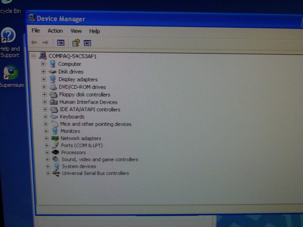Select the System devices label
This screenshot has height=227, width=303.
(x=79, y=166)
